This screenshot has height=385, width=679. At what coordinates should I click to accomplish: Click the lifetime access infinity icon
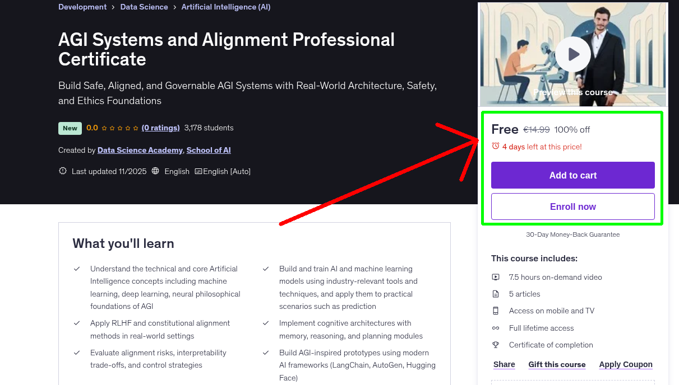pyautogui.click(x=496, y=328)
